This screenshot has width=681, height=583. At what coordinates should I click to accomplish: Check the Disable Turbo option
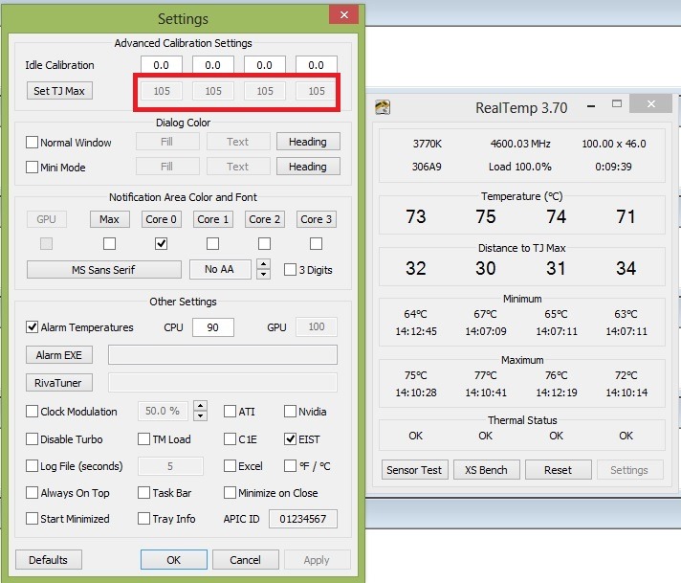coord(32,439)
